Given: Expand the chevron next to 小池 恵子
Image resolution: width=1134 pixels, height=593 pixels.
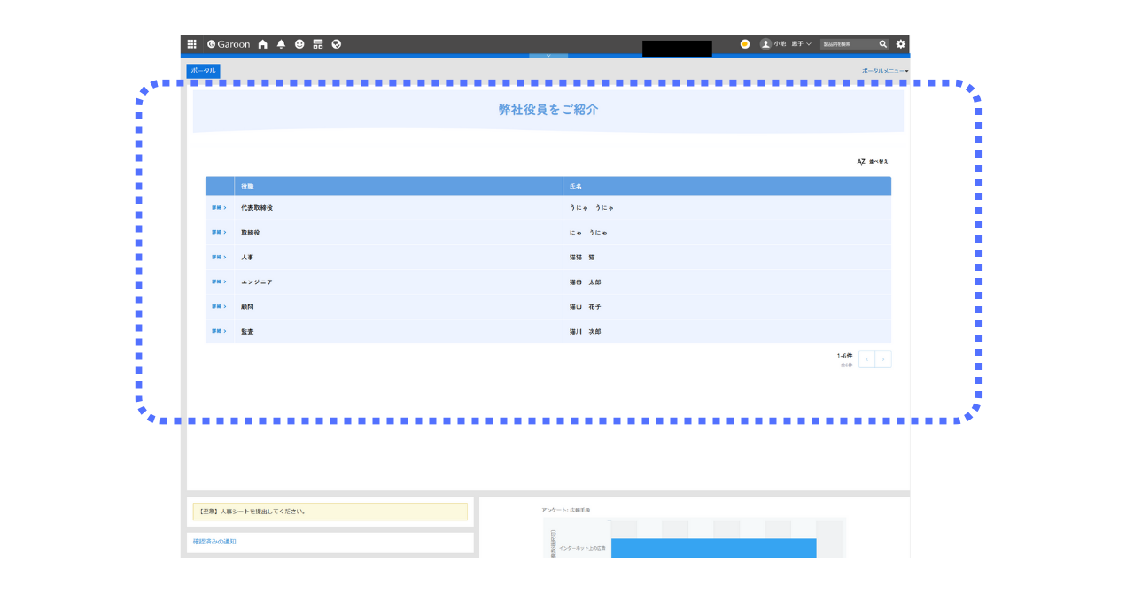Looking at the screenshot, I should [809, 43].
